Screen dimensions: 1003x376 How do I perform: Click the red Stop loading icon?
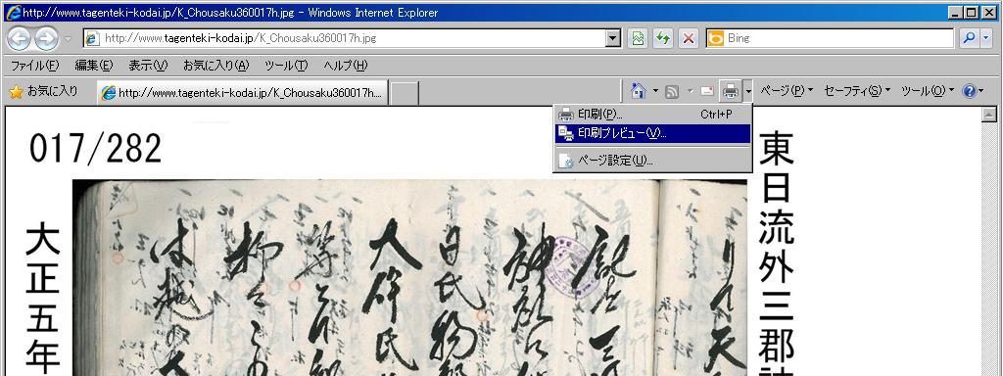[689, 38]
